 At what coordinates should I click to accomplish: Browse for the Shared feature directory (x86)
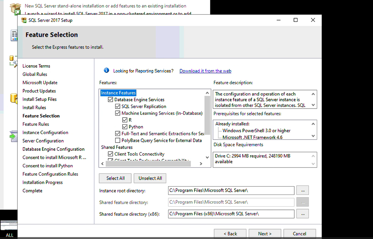point(303,214)
